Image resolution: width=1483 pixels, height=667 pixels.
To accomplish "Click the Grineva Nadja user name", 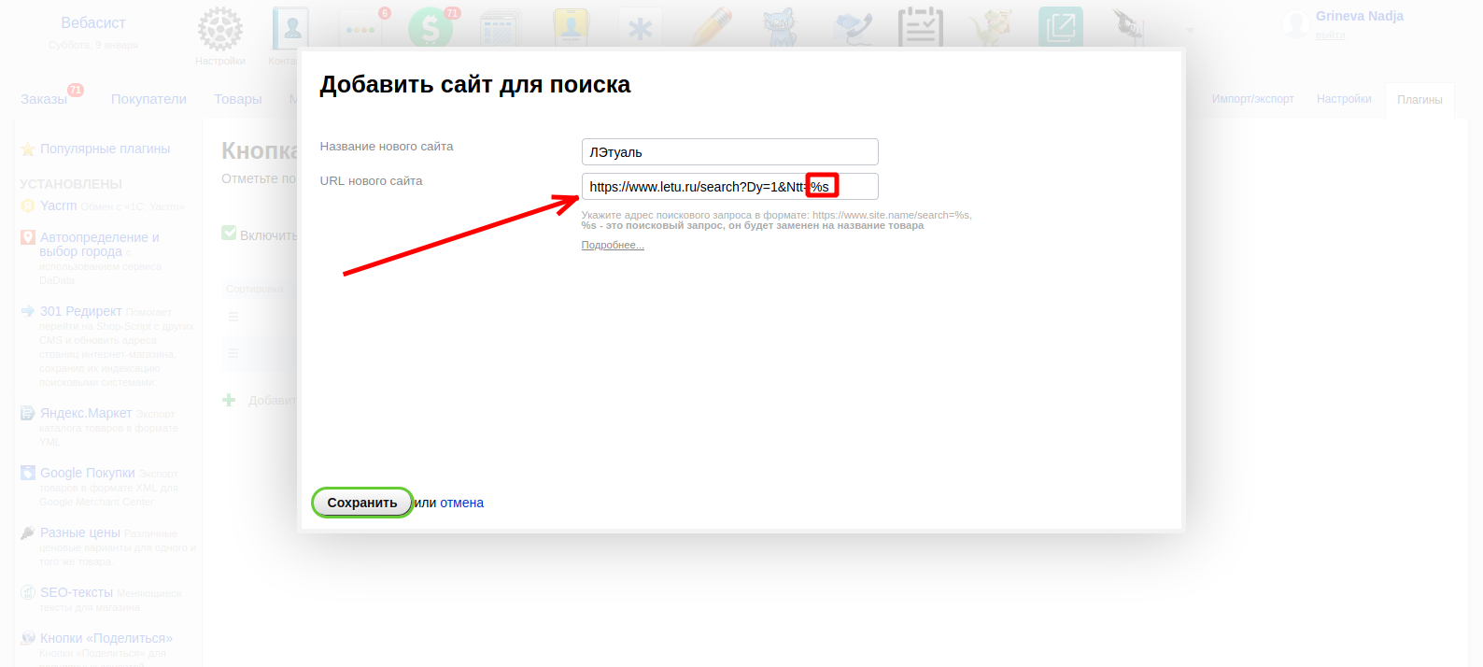I will coord(1360,16).
